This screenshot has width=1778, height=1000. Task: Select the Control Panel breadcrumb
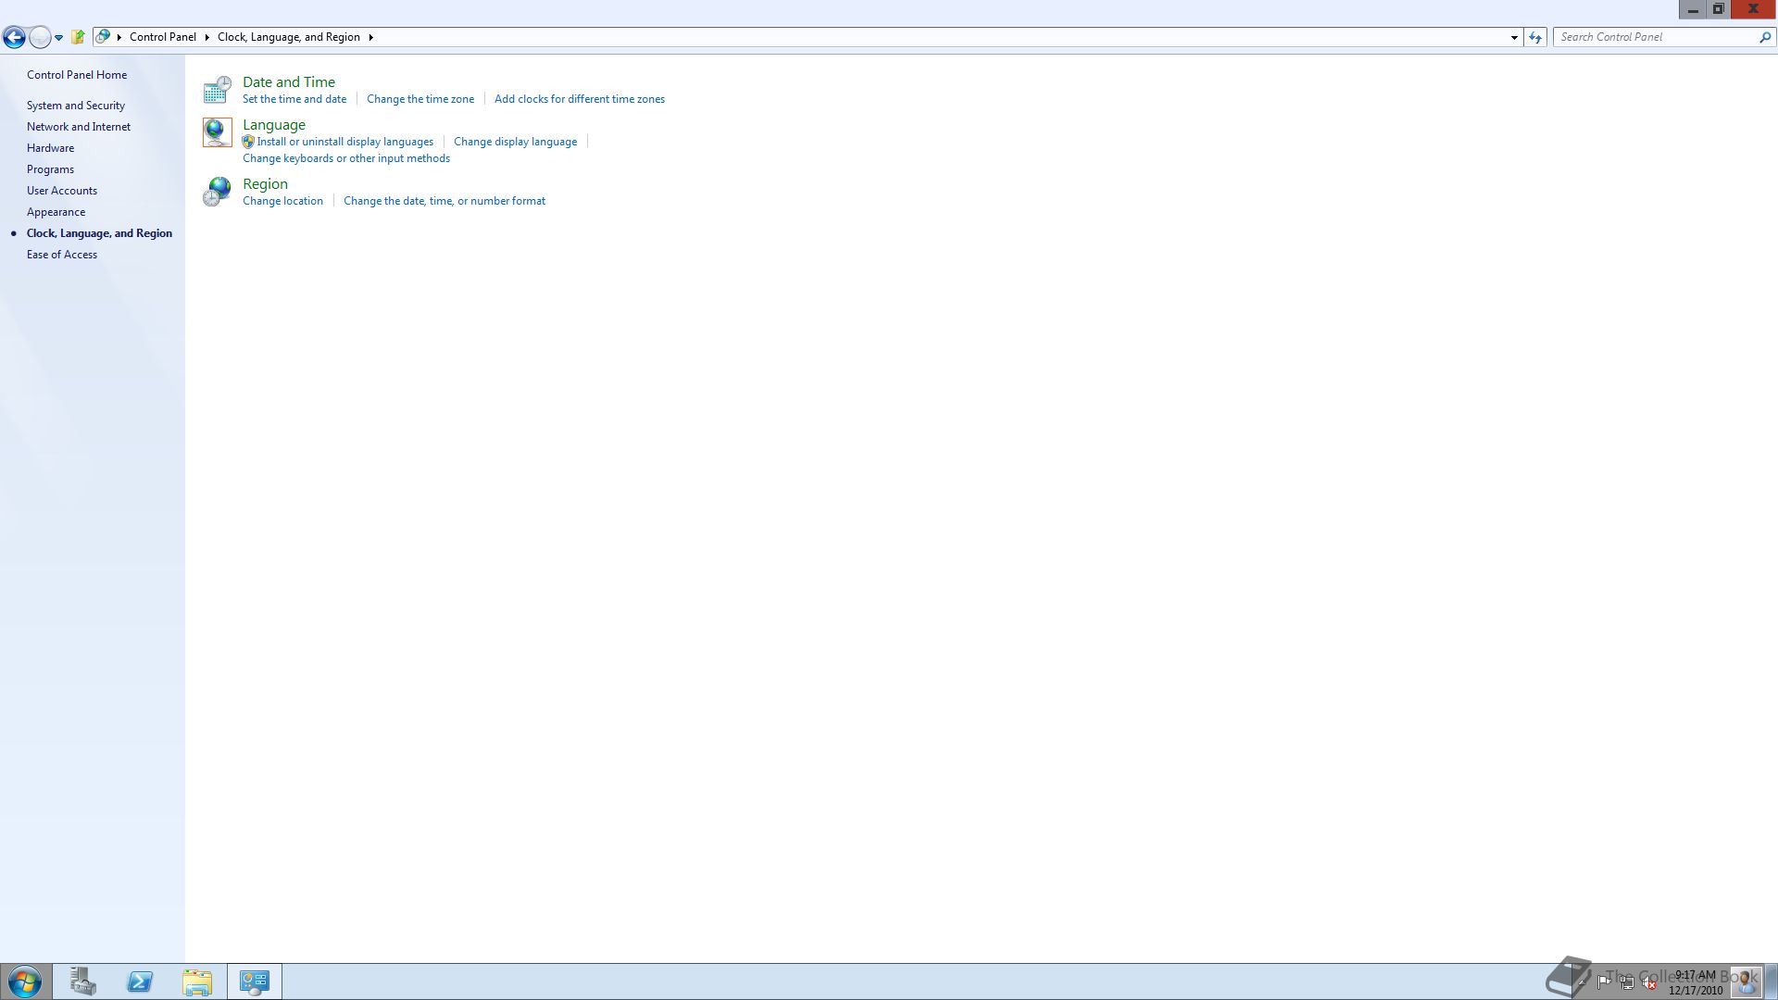pyautogui.click(x=163, y=37)
